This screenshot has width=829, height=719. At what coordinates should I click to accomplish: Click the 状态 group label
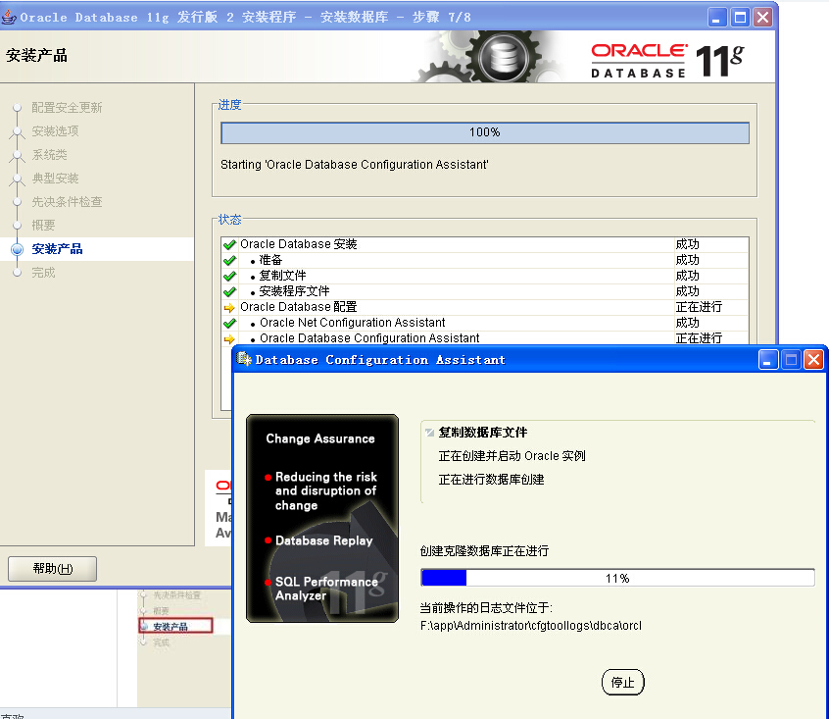229,220
